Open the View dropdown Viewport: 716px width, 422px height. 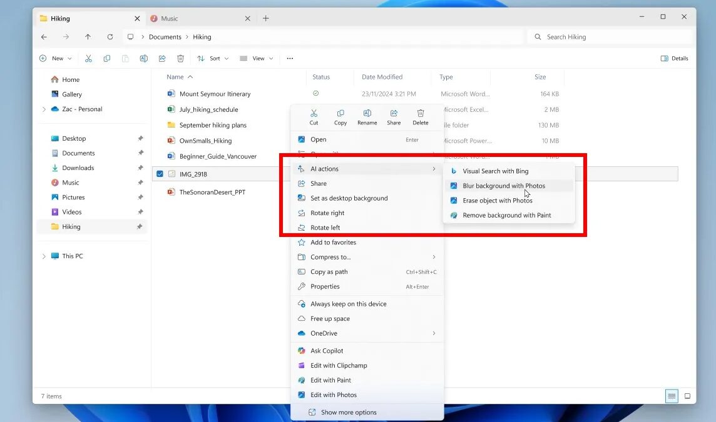tap(256, 58)
